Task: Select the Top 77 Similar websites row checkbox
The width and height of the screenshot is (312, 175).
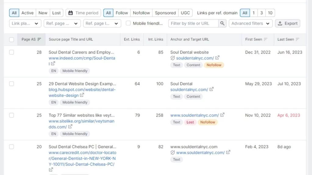Action: pos(12,115)
